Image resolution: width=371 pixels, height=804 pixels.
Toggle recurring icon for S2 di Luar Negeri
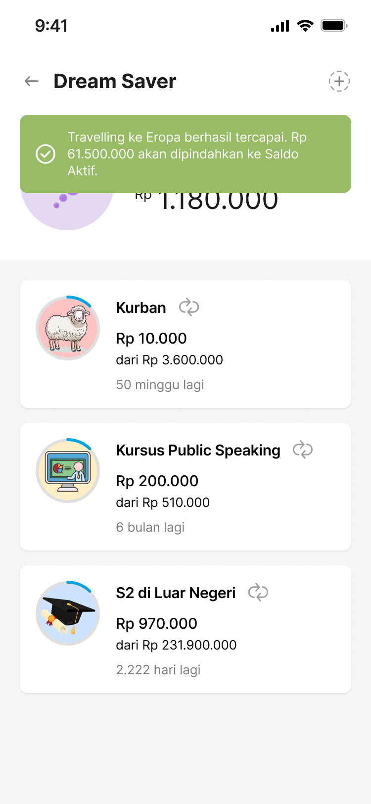(x=258, y=593)
